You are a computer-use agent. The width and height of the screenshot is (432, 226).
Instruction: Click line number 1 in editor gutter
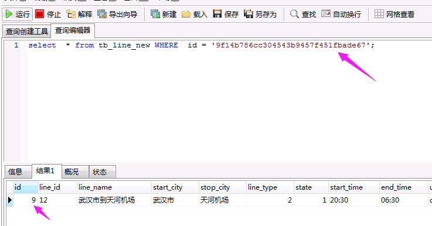pos(16,45)
